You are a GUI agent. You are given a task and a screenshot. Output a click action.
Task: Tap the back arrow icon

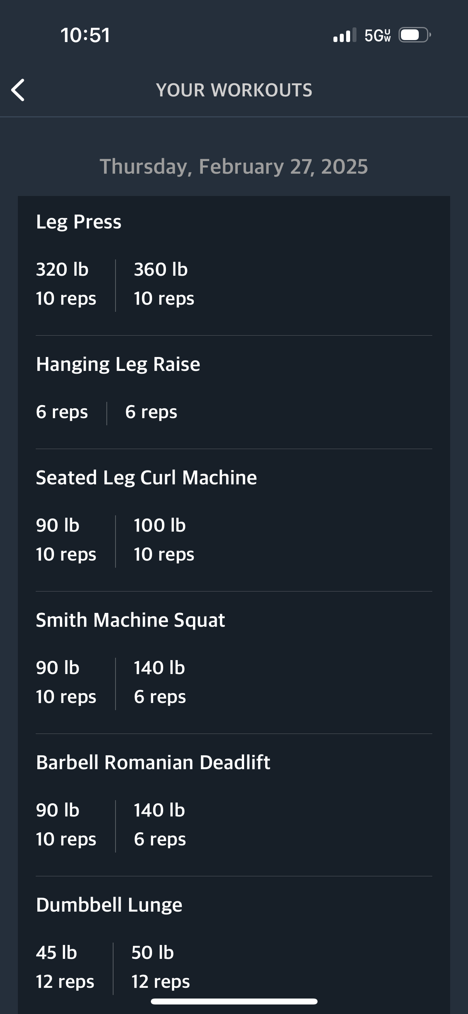(18, 90)
